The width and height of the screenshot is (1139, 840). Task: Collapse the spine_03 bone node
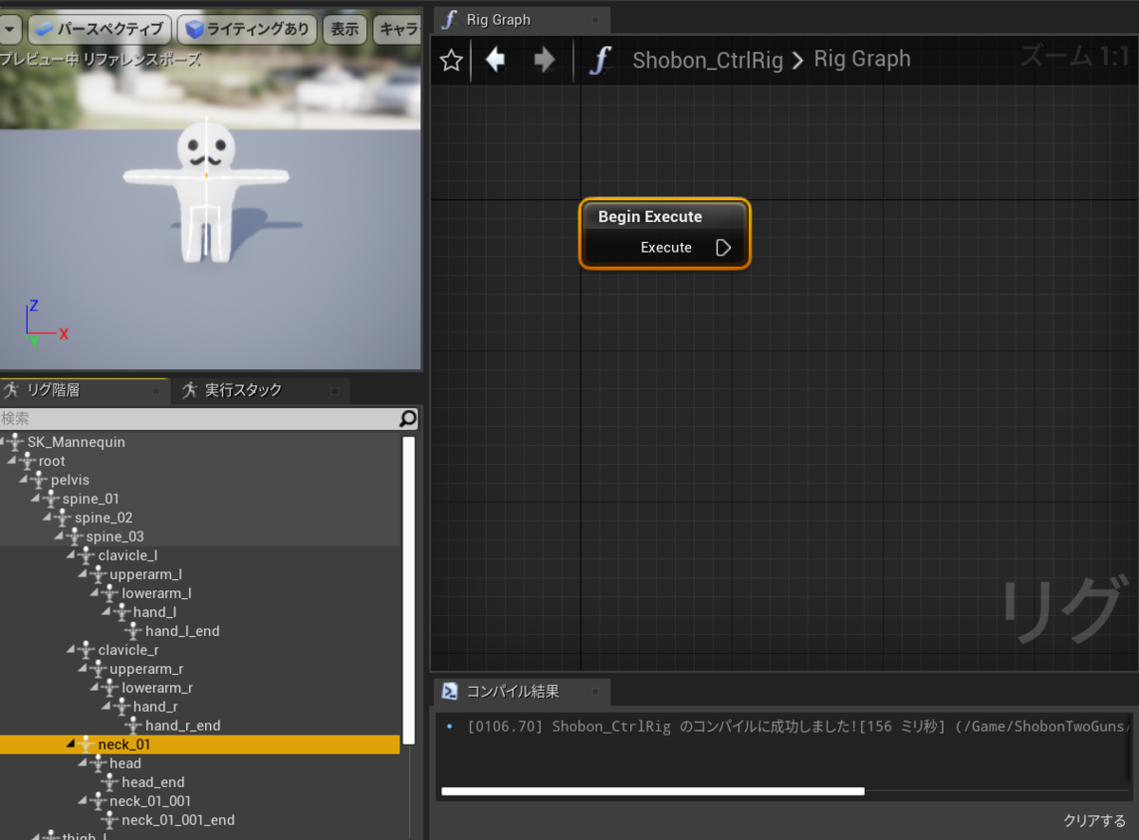click(x=59, y=536)
